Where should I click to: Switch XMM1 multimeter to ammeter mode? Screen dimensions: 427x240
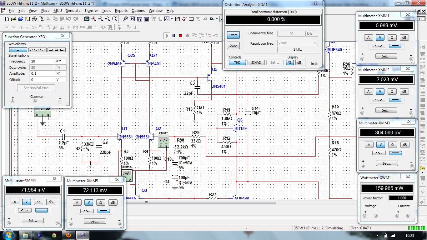[x=368, y=37]
